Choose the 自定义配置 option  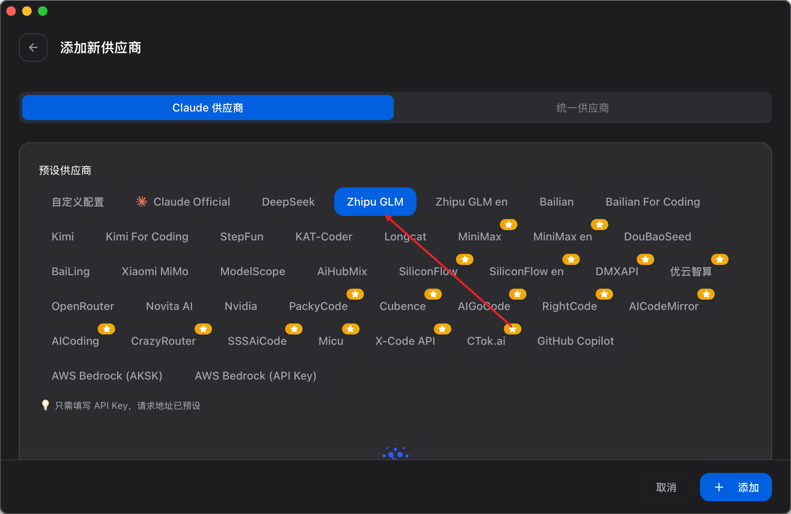[78, 202]
